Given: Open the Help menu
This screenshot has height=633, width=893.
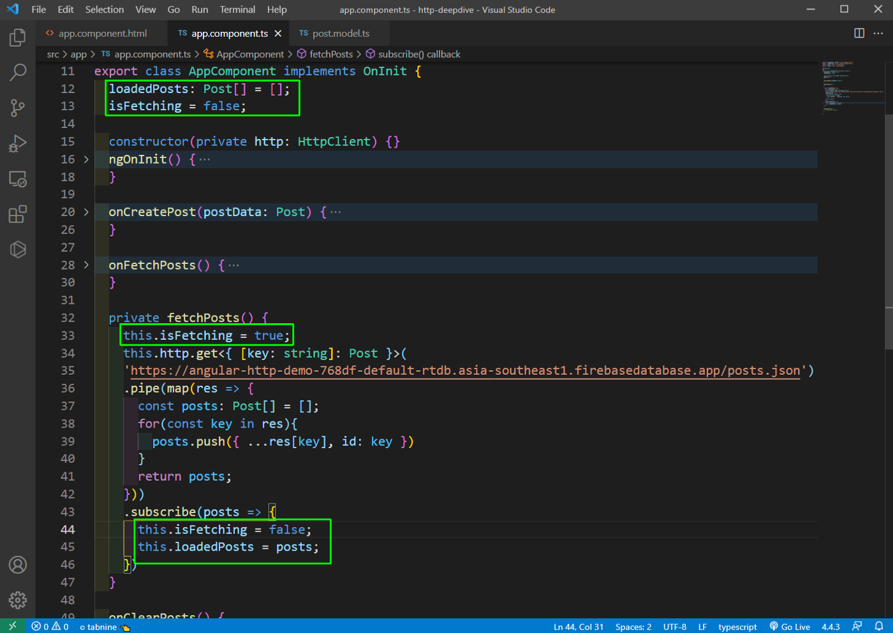Looking at the screenshot, I should point(277,10).
